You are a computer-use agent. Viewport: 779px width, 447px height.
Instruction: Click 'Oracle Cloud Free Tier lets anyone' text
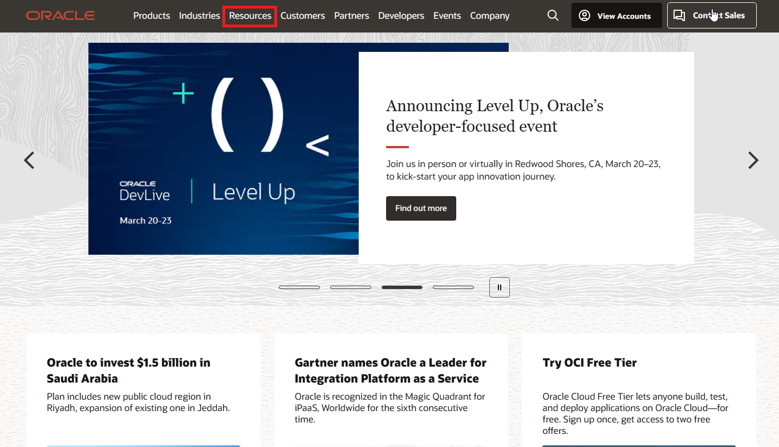635,413
